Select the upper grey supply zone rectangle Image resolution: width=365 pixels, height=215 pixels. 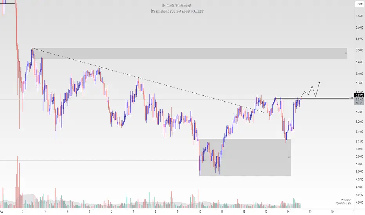190,53
